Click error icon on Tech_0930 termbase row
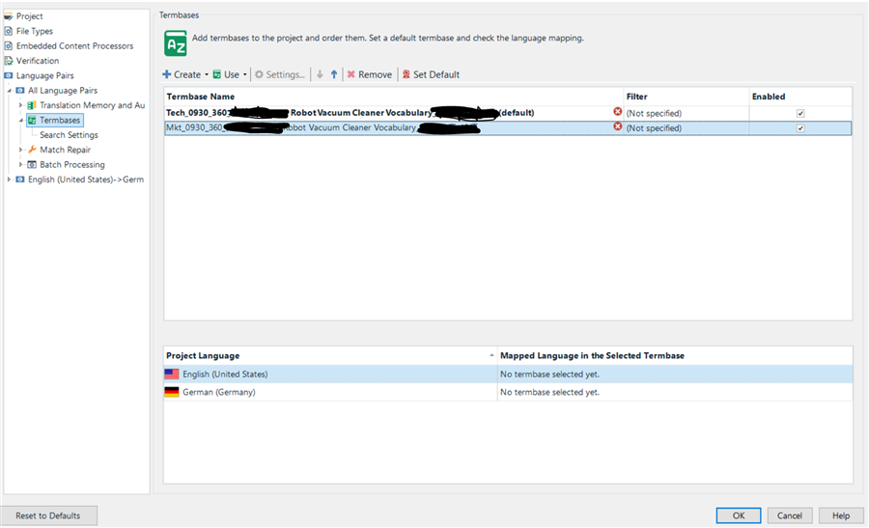 pos(617,112)
